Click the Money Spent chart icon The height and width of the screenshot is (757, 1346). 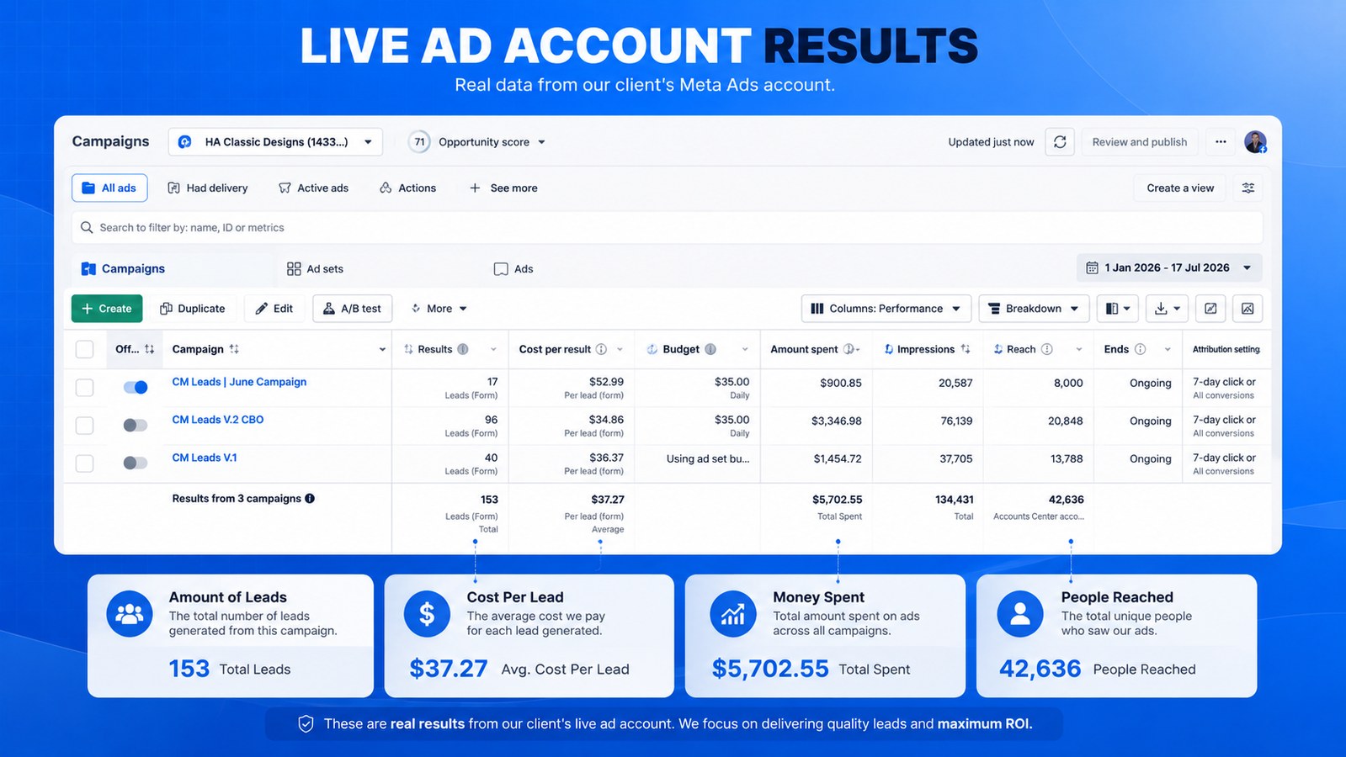click(733, 614)
